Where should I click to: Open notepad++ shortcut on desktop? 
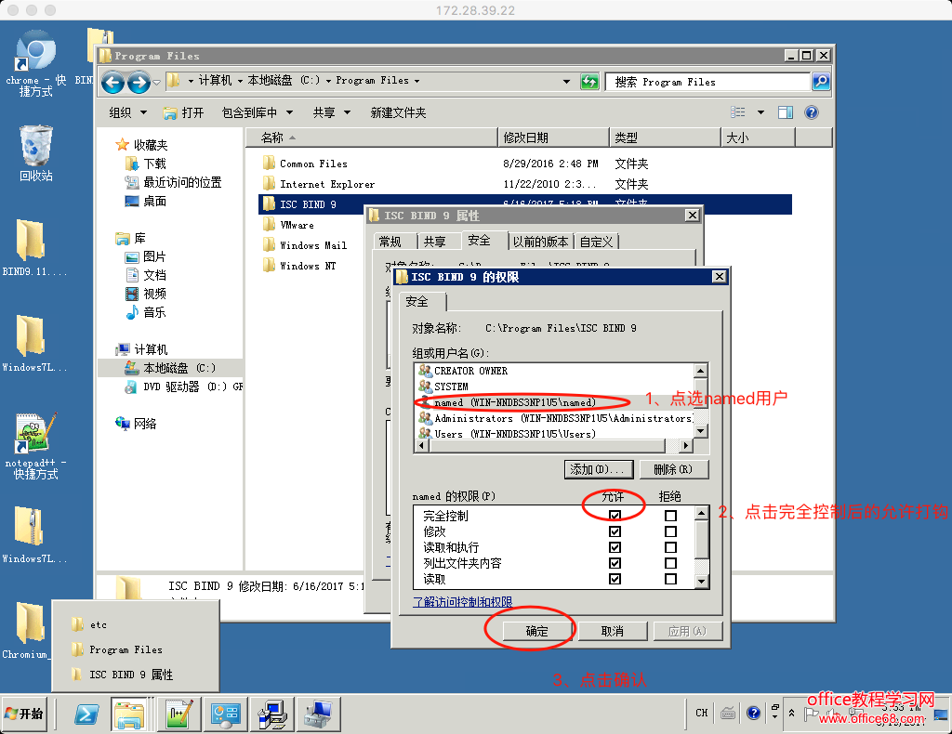coord(36,447)
